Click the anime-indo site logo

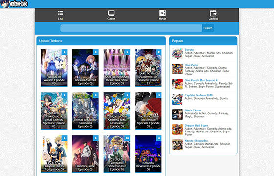click(x=14, y=4)
